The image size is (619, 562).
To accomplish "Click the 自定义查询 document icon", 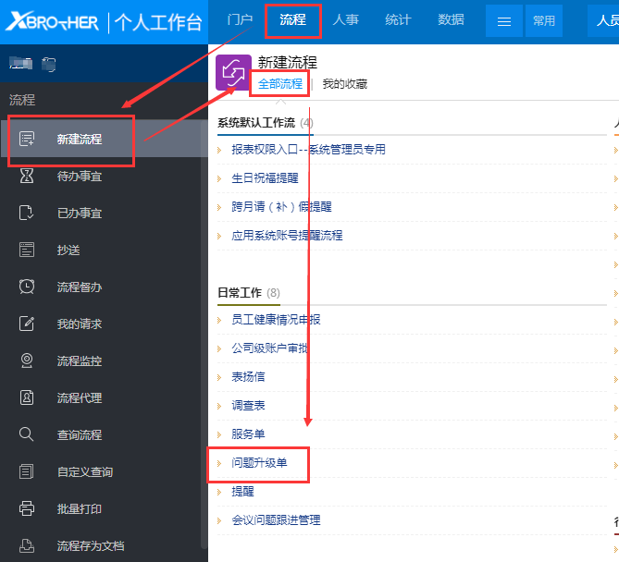I will coord(27,471).
